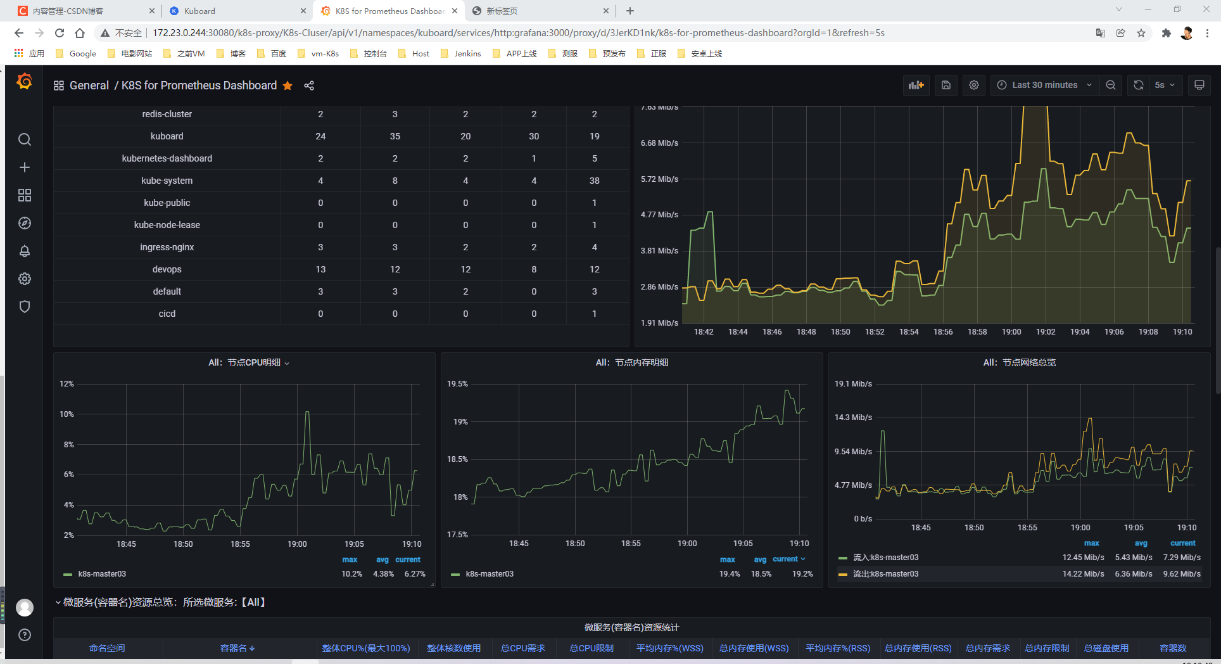
Task: Switch to the Kuboard browser tab
Action: coord(237,11)
